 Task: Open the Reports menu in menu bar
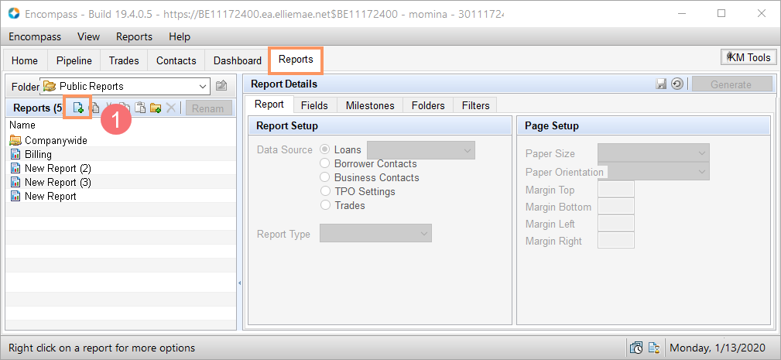tap(134, 36)
